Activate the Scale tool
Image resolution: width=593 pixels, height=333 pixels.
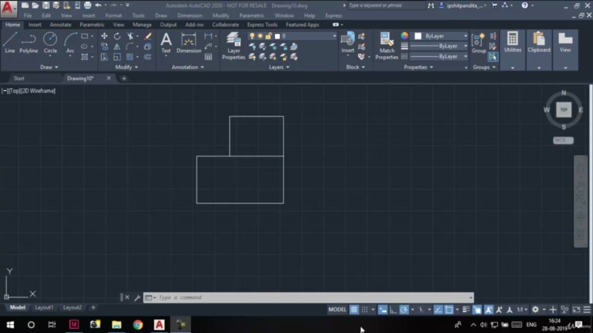pos(117,57)
